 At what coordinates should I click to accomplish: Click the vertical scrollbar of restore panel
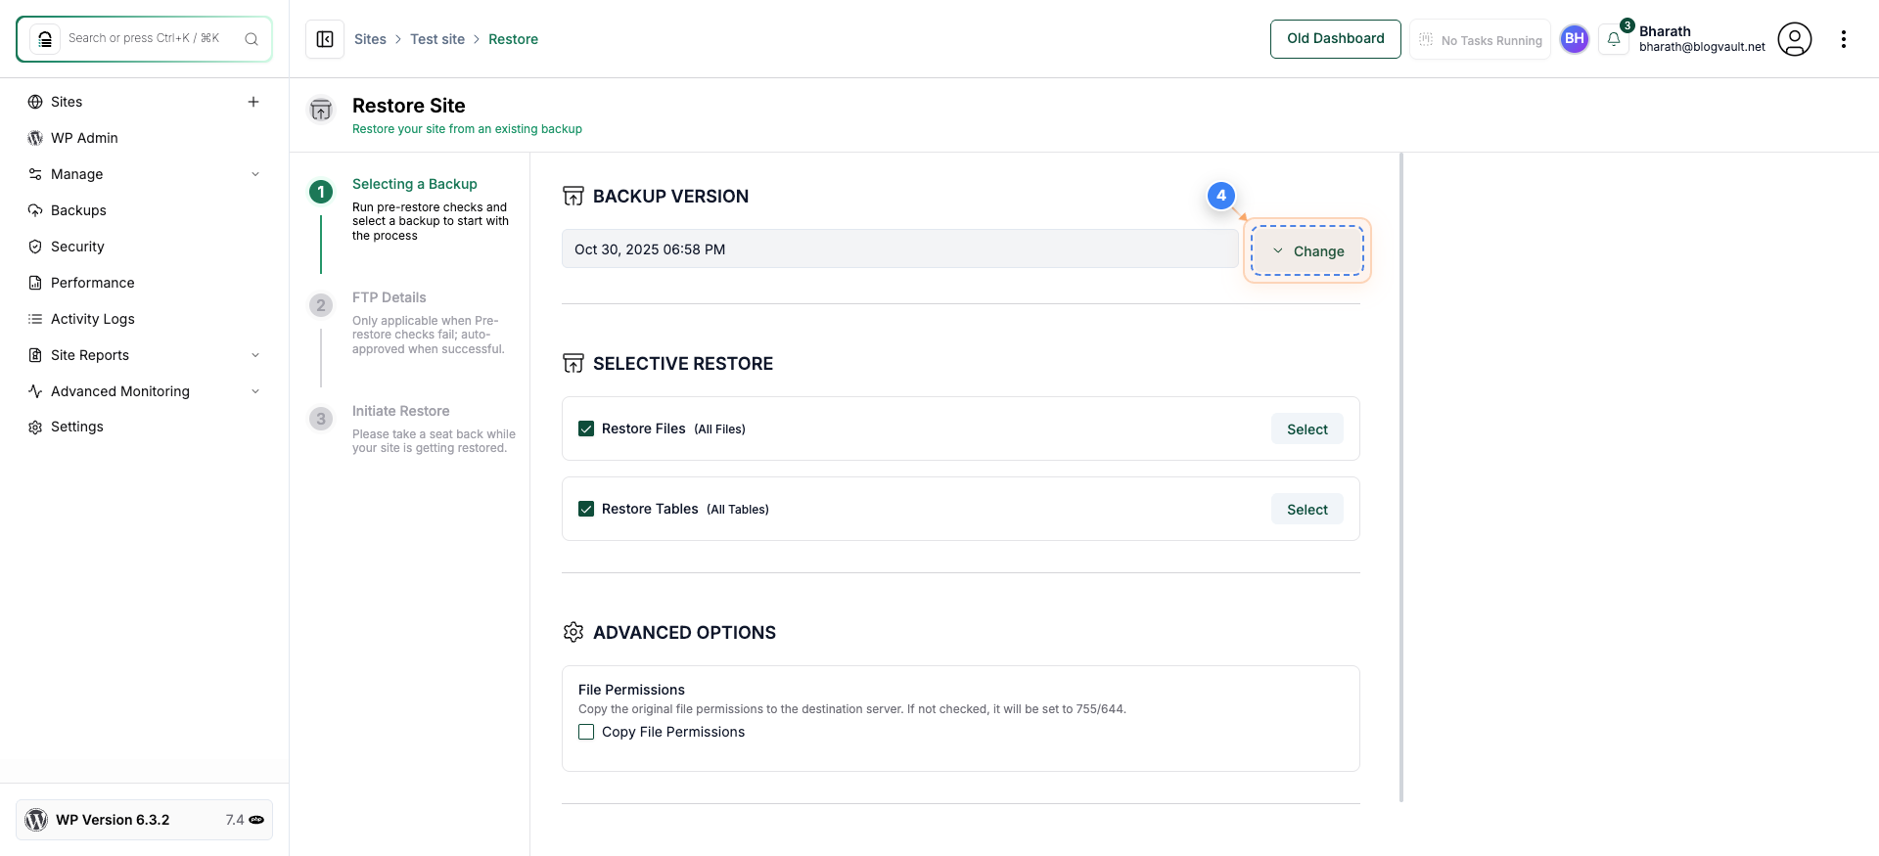pyautogui.click(x=1401, y=476)
